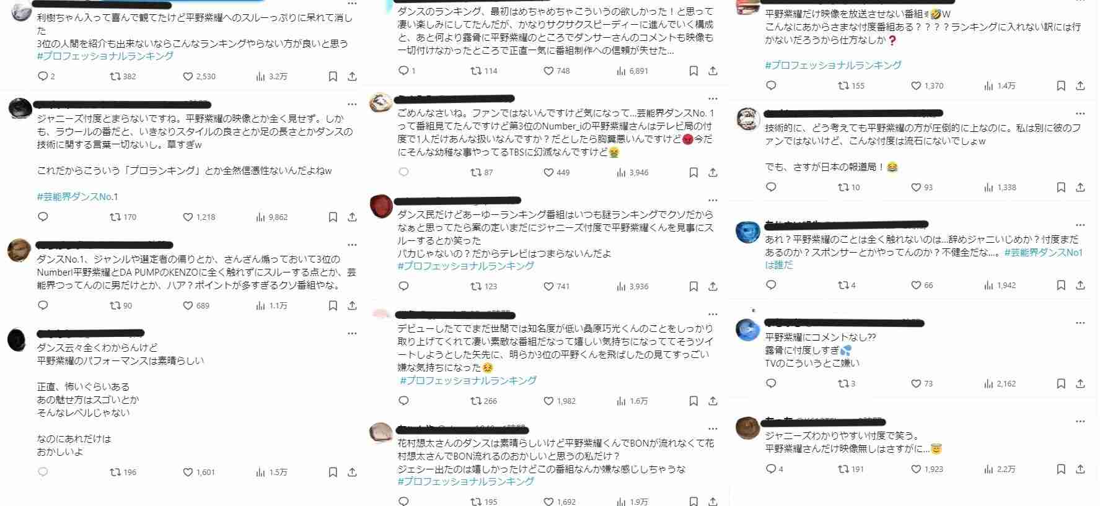
Task: Open hashtag #芸能界ダンスNo.1 in left column
Action: click(77, 197)
